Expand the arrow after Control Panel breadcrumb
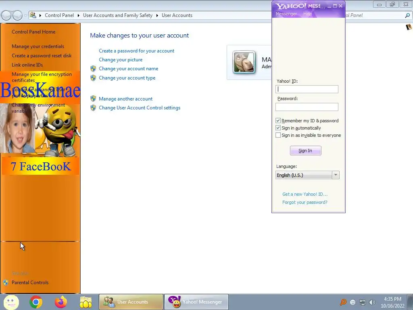This screenshot has width=413, height=310. coord(79,16)
